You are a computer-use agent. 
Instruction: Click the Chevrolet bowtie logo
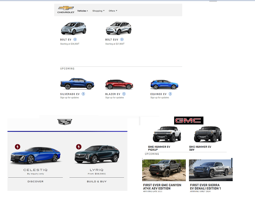click(66, 10)
